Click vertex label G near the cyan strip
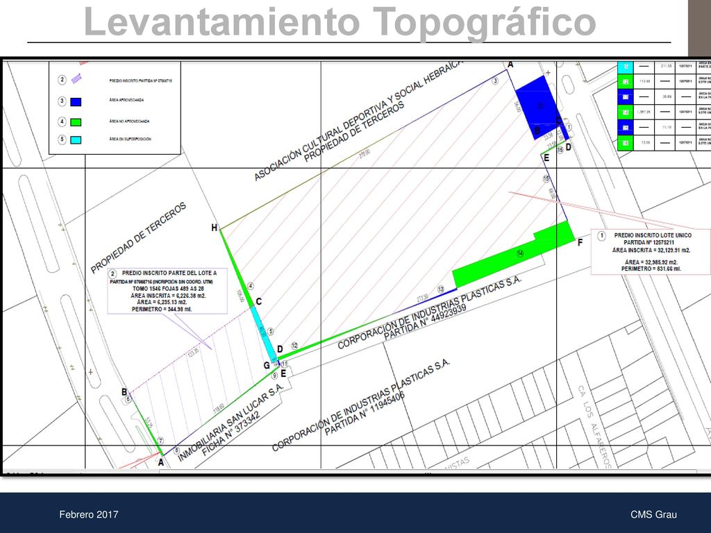 tap(267, 366)
